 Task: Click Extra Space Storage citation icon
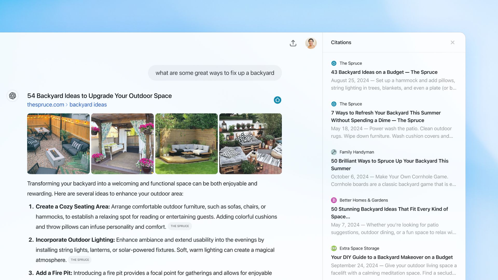click(x=334, y=248)
